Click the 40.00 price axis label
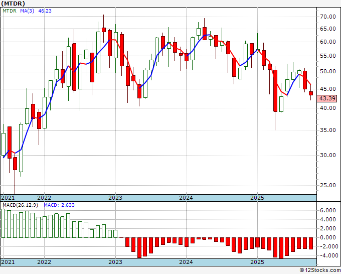 (328, 108)
